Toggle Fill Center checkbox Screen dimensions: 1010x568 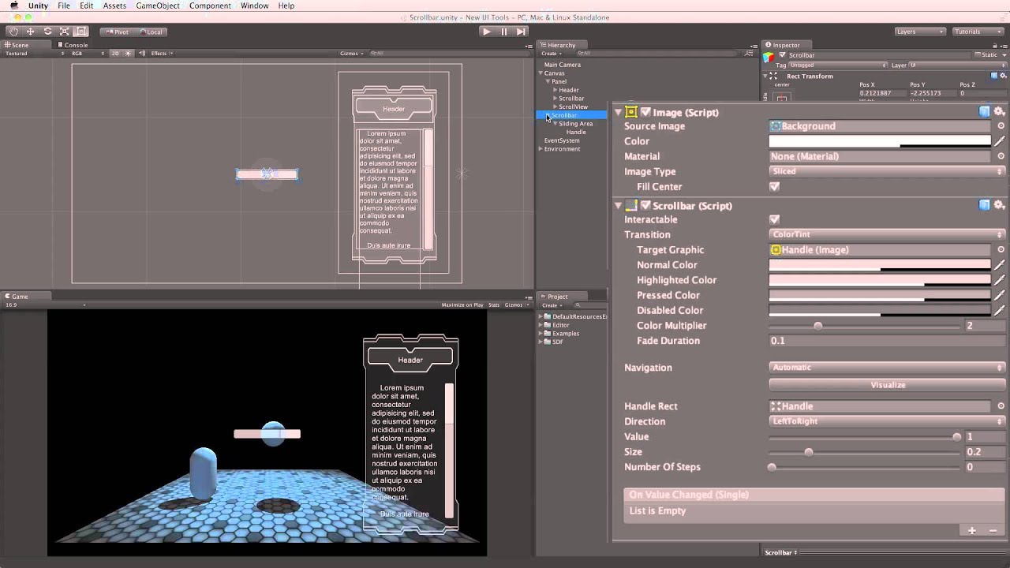[x=774, y=187]
